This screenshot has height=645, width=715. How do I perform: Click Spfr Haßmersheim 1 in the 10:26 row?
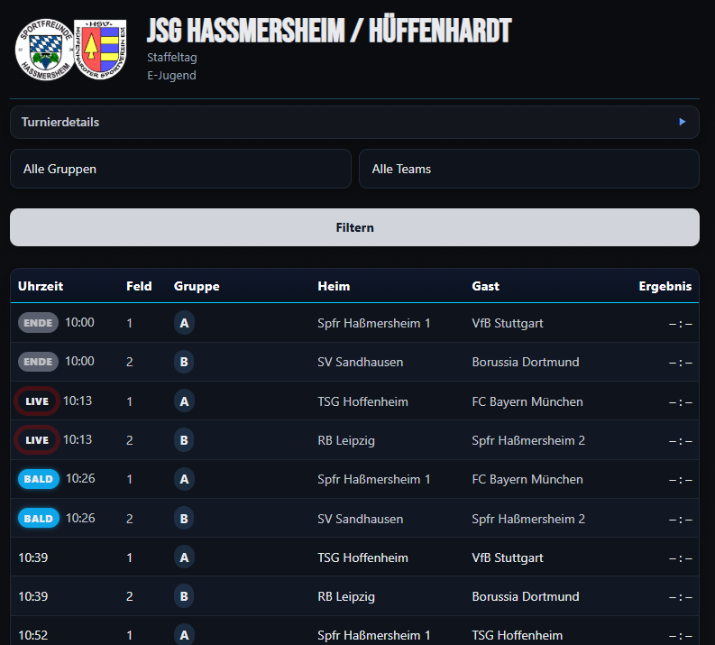(374, 479)
